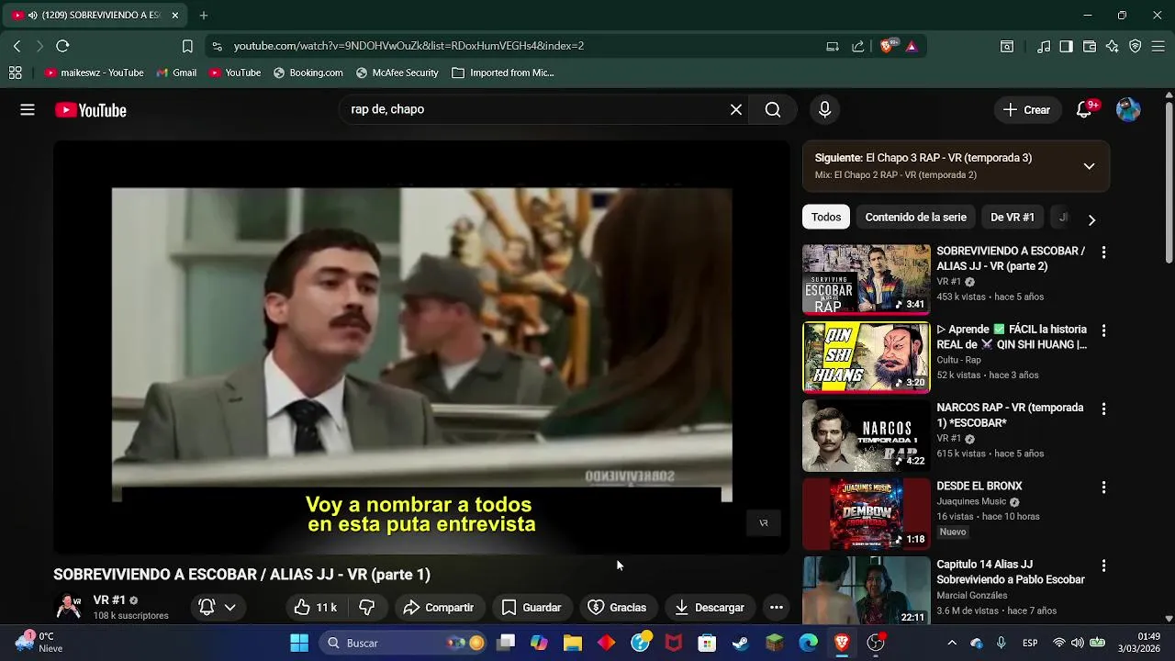Open Brave VPN shield icon

pyautogui.click(x=1136, y=46)
